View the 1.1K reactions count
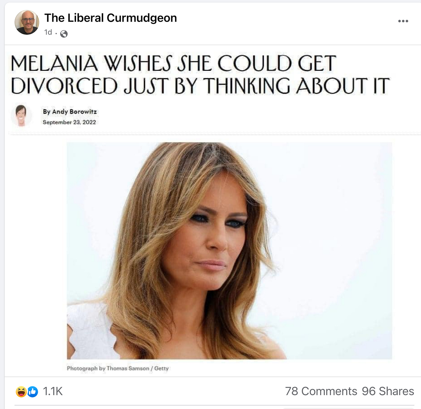Viewport: 421px width, 409px height. click(x=53, y=391)
